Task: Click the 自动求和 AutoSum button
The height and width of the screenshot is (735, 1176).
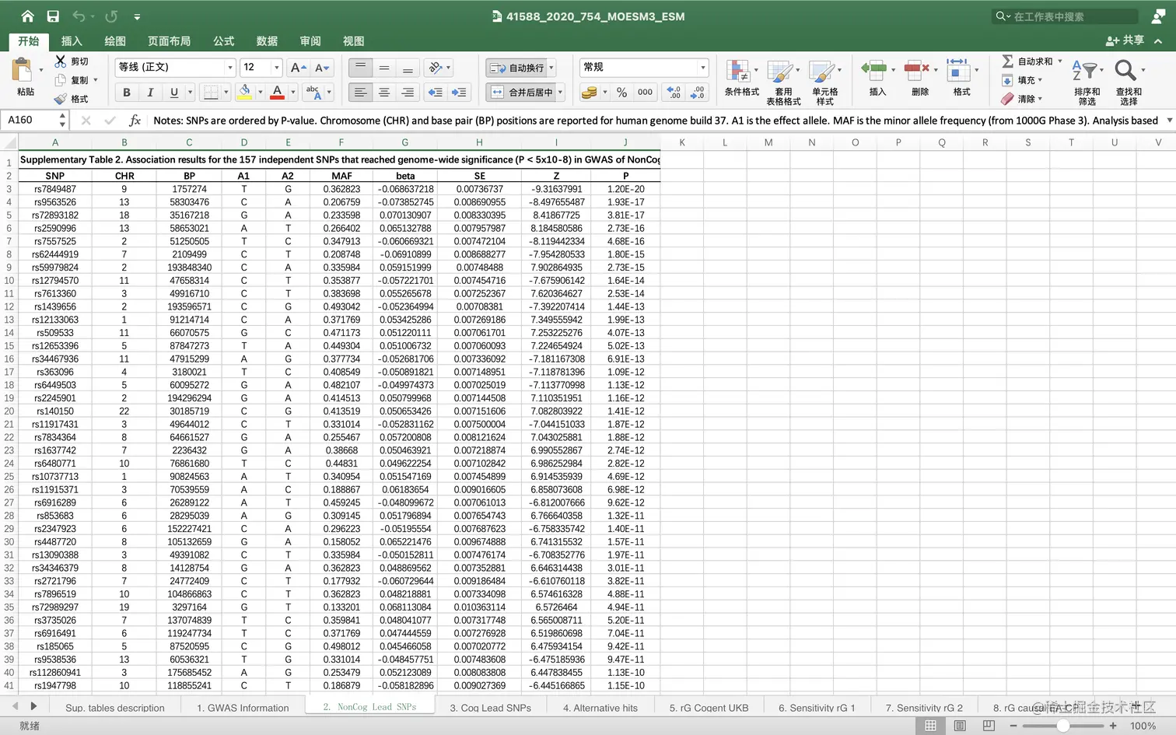Action: pos(1031,61)
